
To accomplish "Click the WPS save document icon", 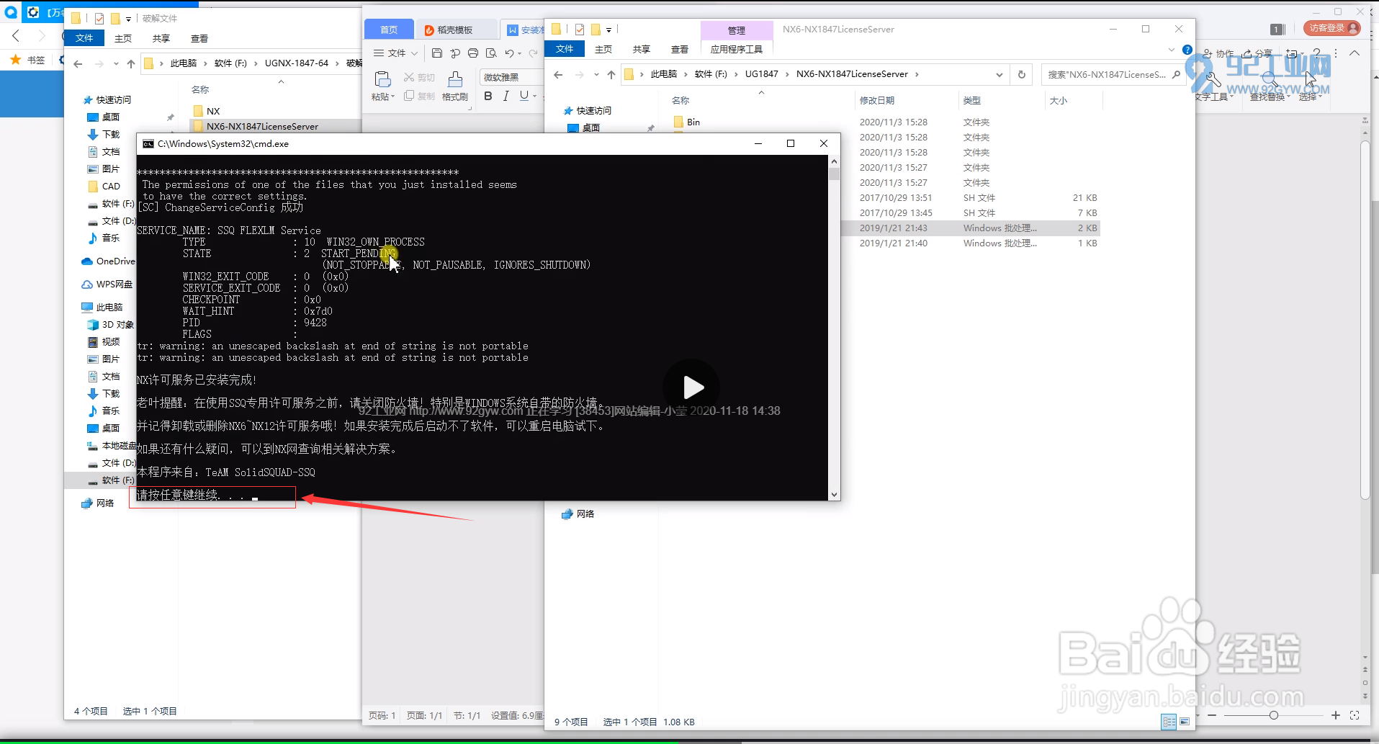I will [436, 53].
